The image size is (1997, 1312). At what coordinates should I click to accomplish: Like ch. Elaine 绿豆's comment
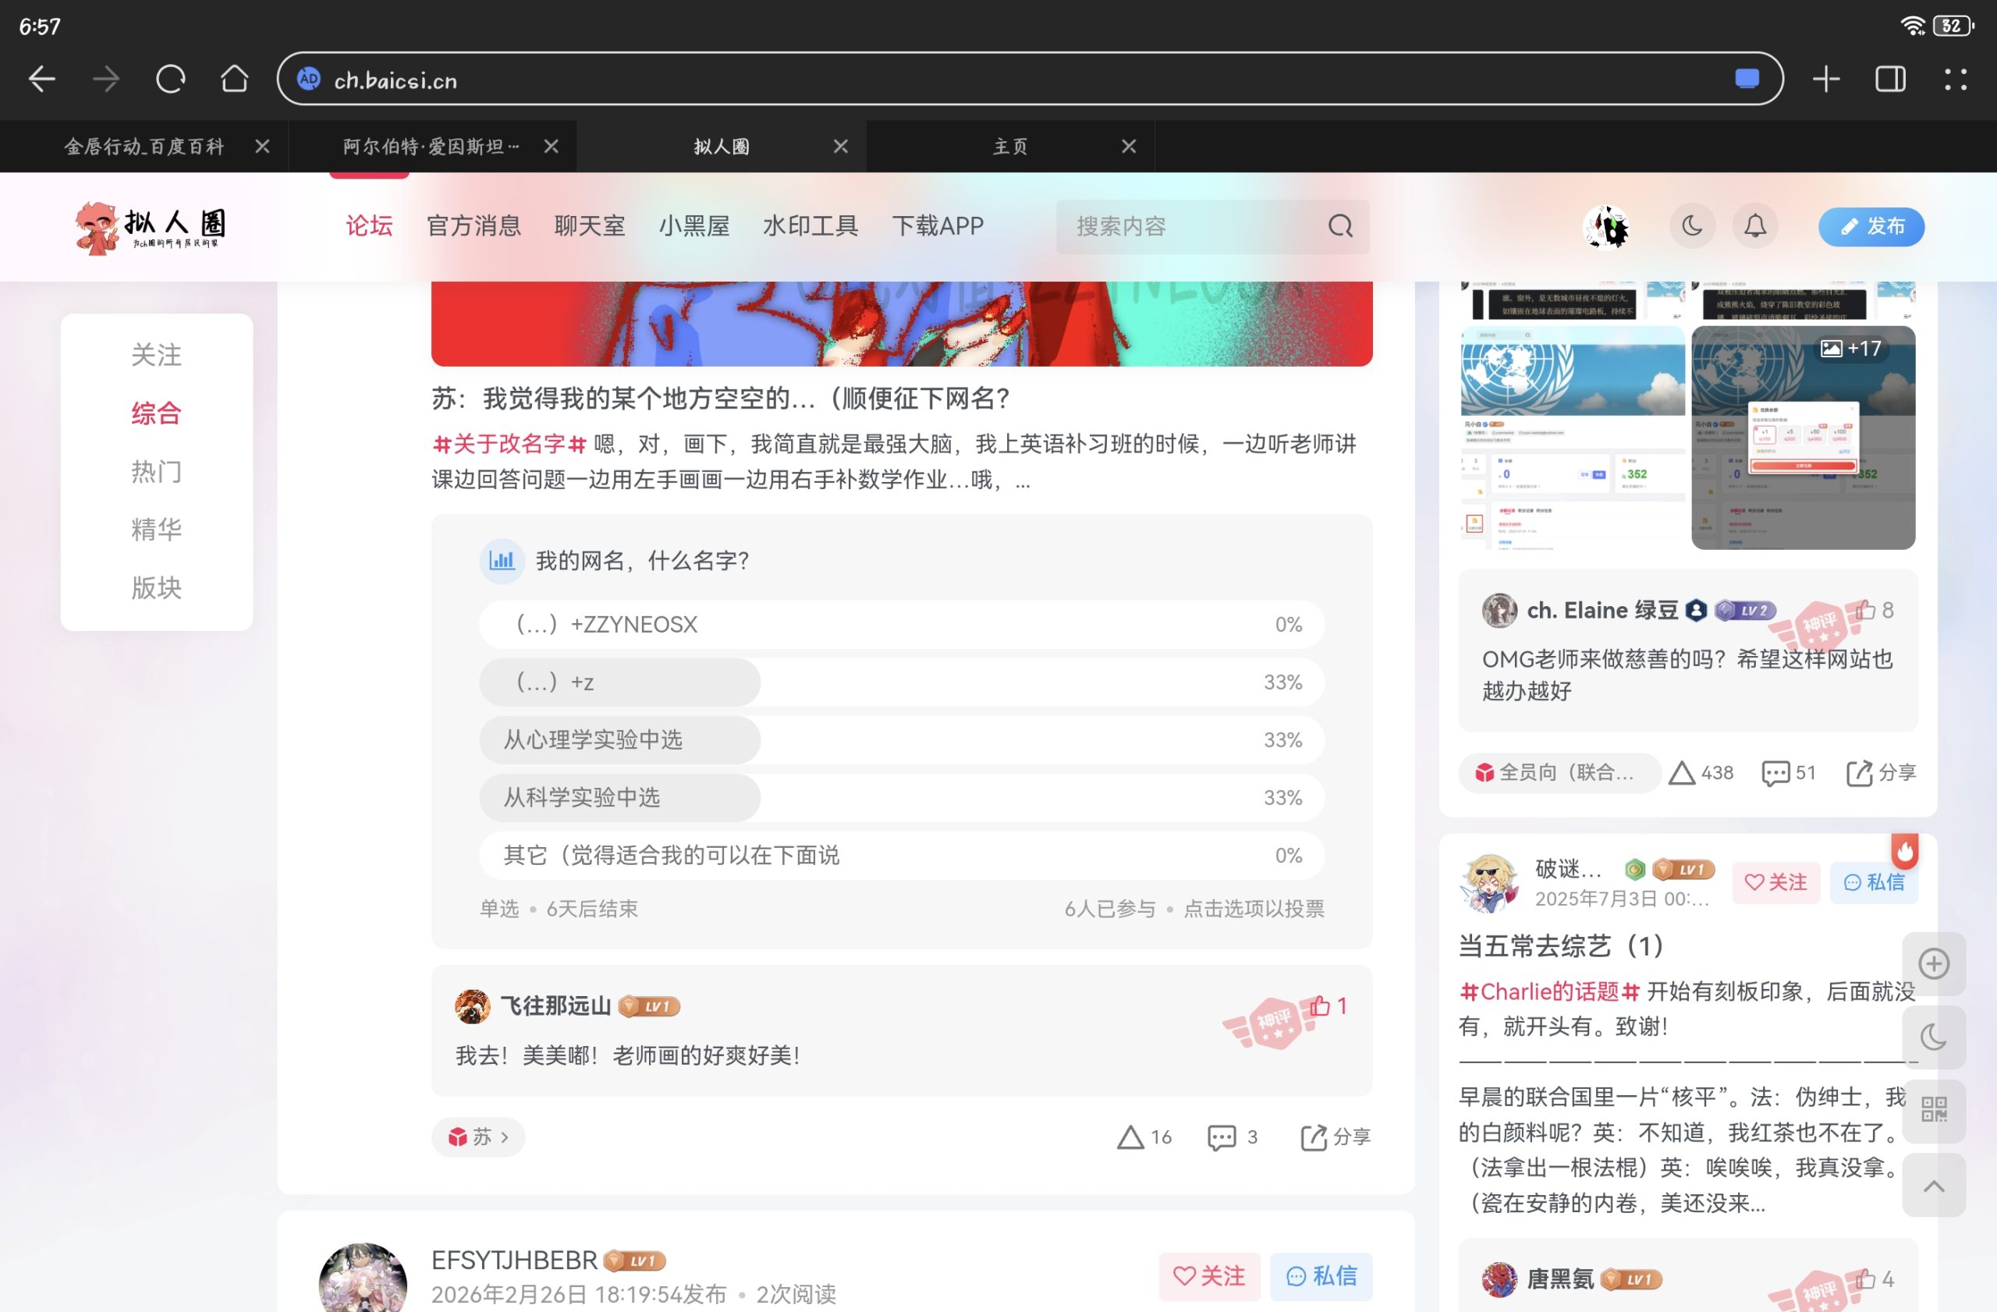click(x=1874, y=610)
